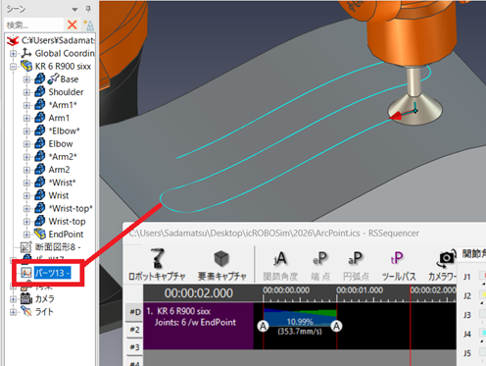
Task: Expand the カメラ tree node
Action: pyautogui.click(x=13, y=299)
